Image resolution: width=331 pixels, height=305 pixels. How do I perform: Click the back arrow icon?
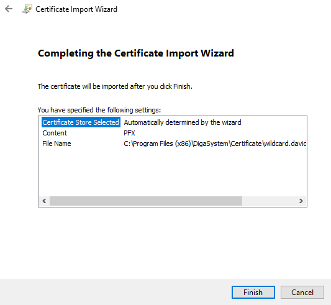coord(9,9)
